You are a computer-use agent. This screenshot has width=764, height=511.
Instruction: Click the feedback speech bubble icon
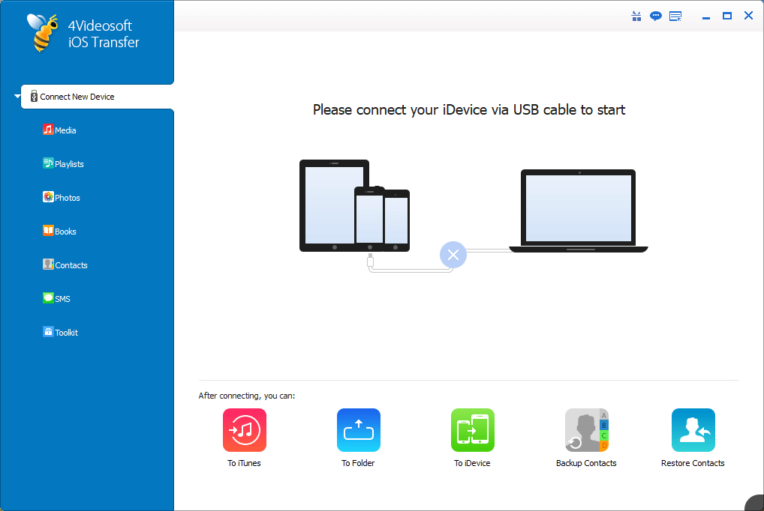[x=655, y=15]
